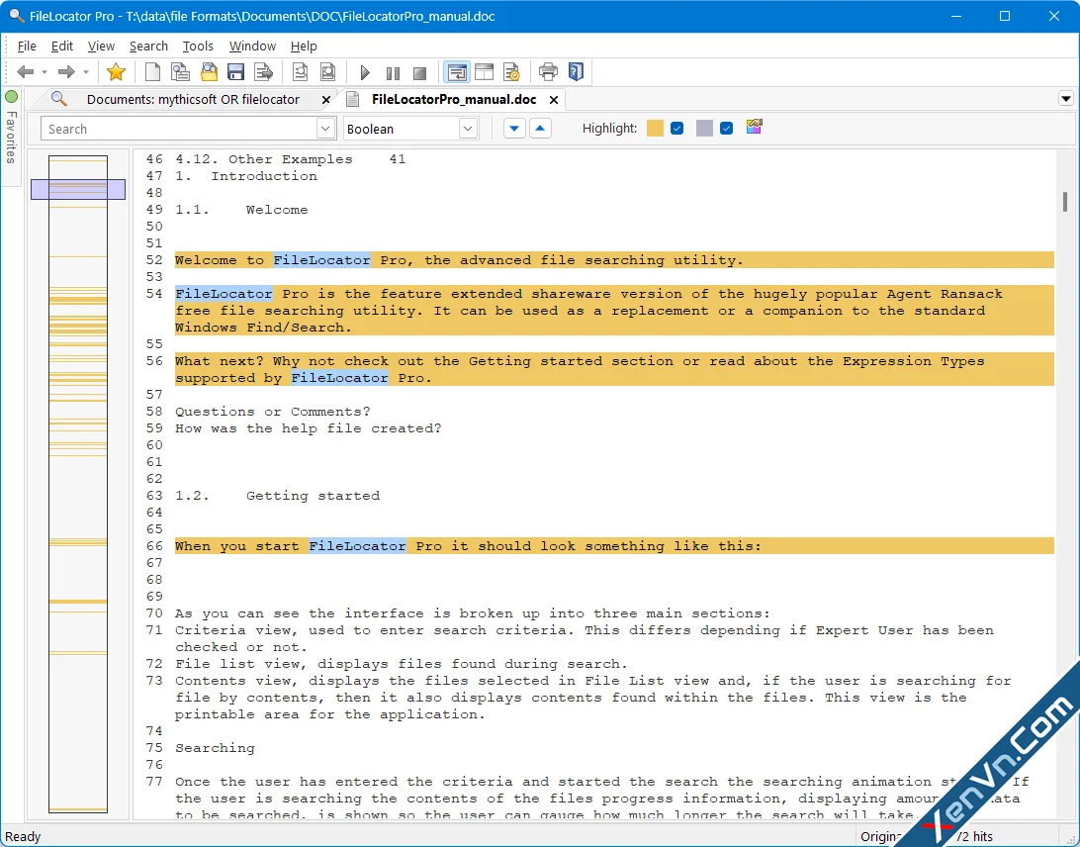Open the back history dropdown arrow
This screenshot has height=847, width=1080.
[45, 71]
